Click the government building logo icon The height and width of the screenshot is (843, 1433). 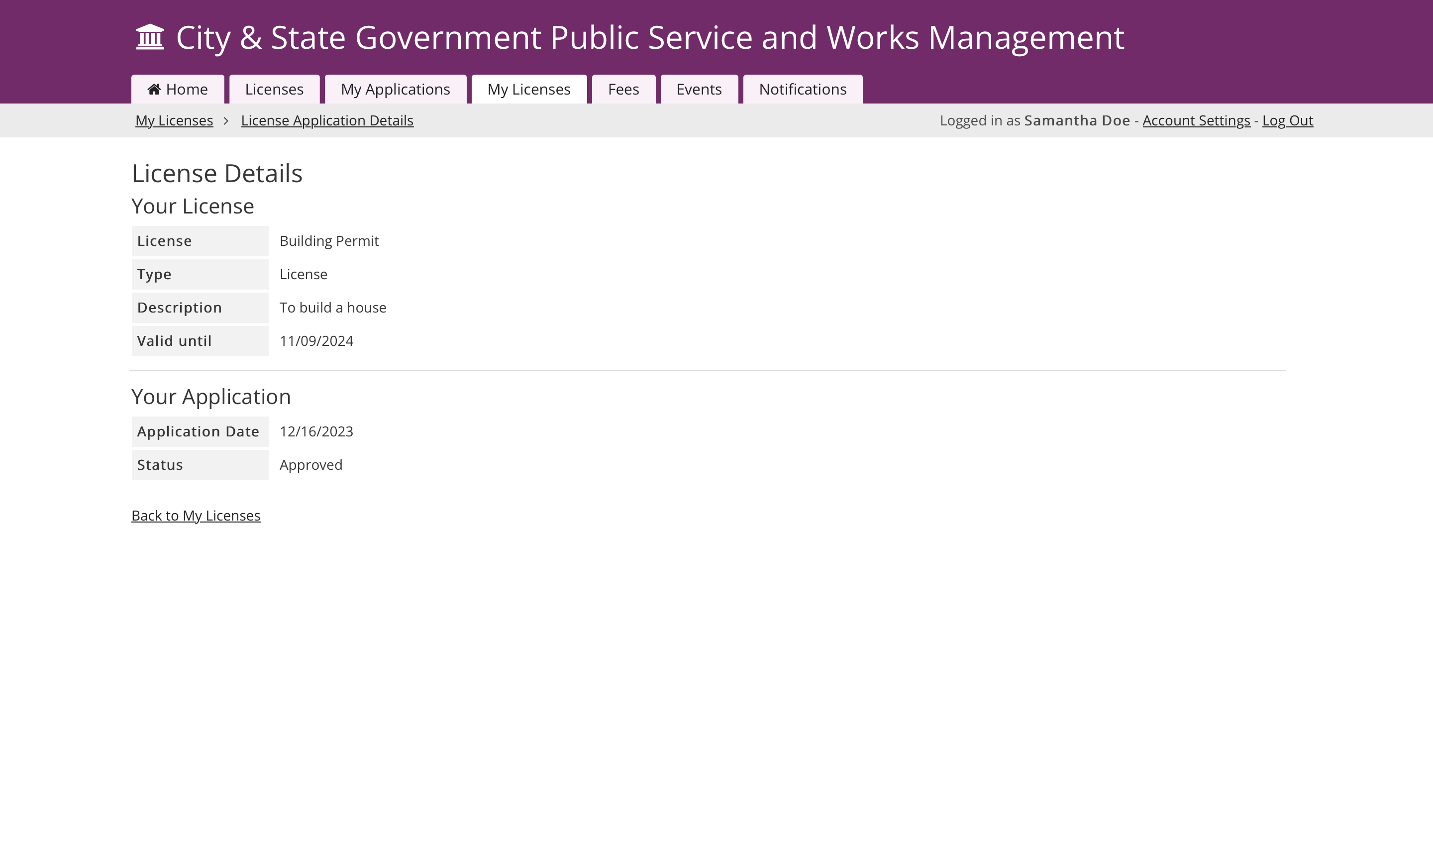[150, 37]
